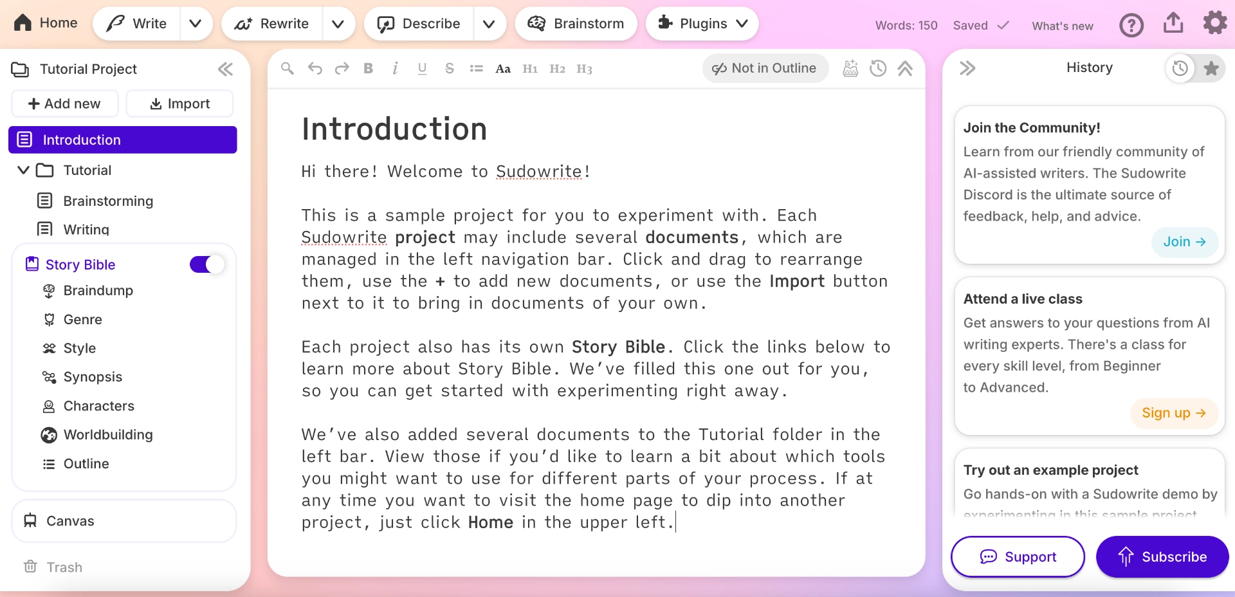The height and width of the screenshot is (597, 1235).
Task: Open the example project card
Action: (x=1090, y=482)
